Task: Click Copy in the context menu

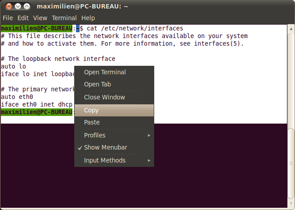Action: point(91,110)
